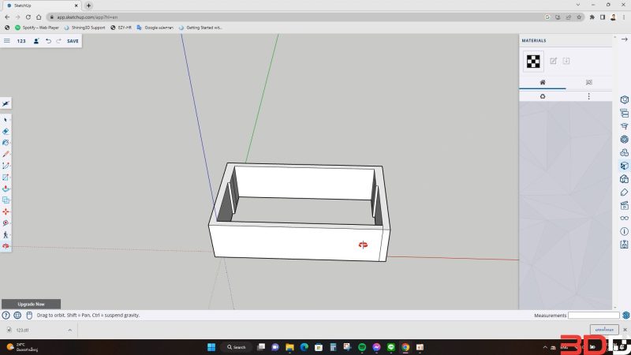
Task: Click the SAVE button
Action: tap(73, 41)
